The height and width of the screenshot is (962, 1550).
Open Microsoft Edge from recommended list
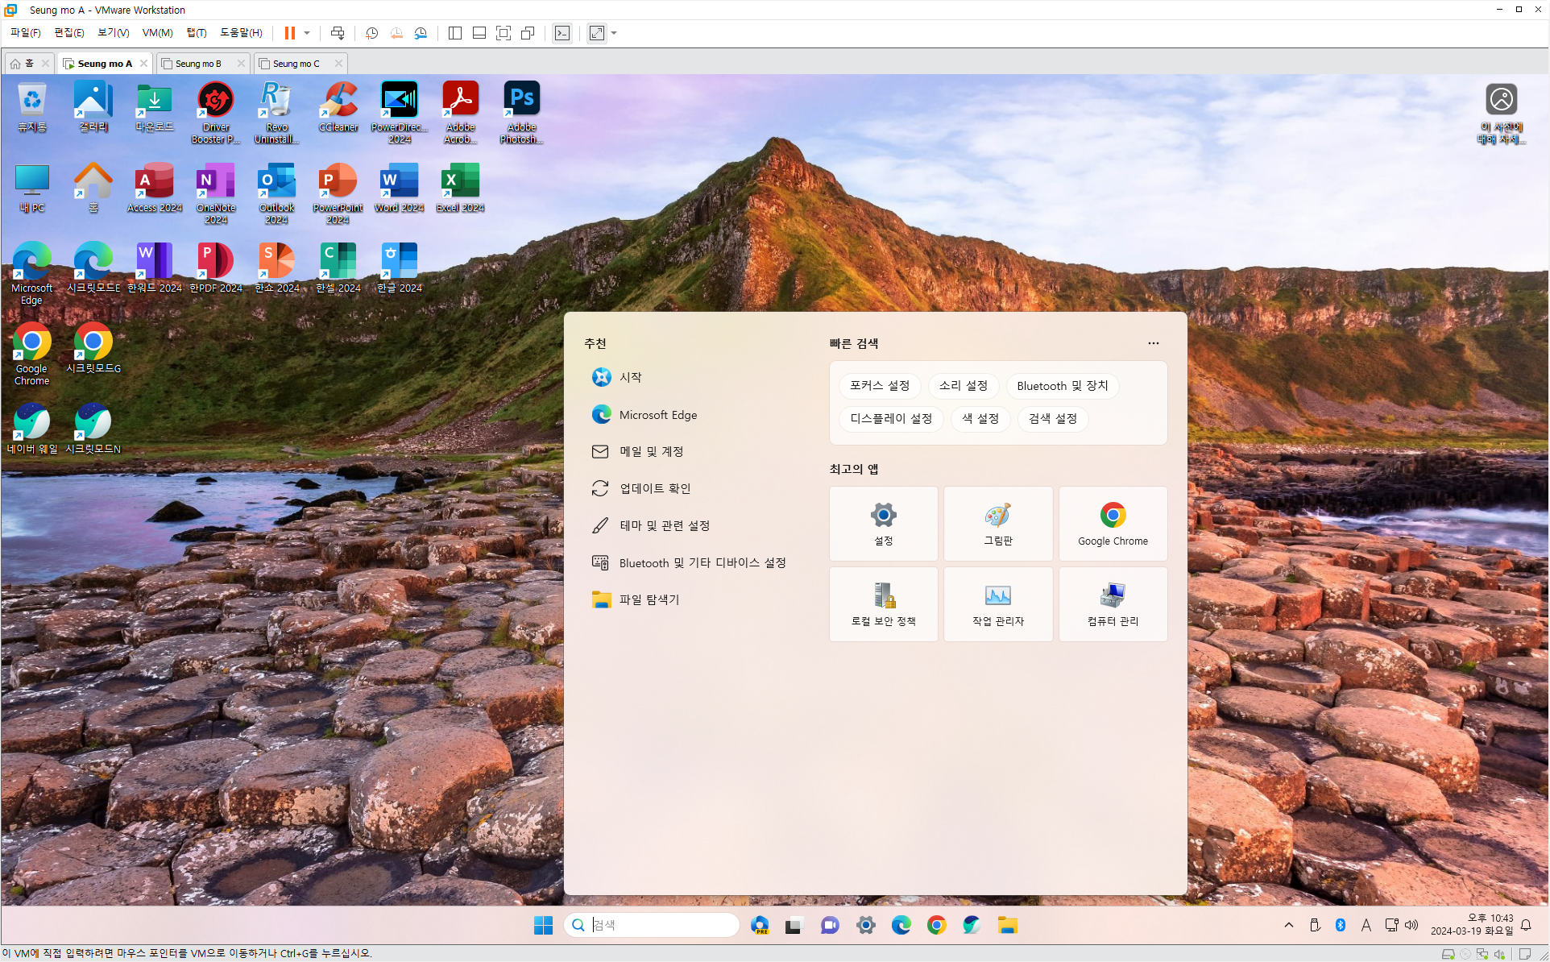658,414
